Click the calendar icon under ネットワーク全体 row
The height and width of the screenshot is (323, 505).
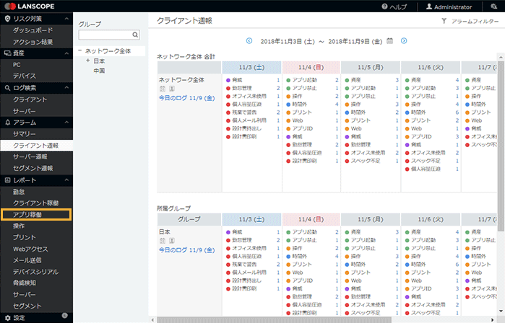click(x=162, y=89)
